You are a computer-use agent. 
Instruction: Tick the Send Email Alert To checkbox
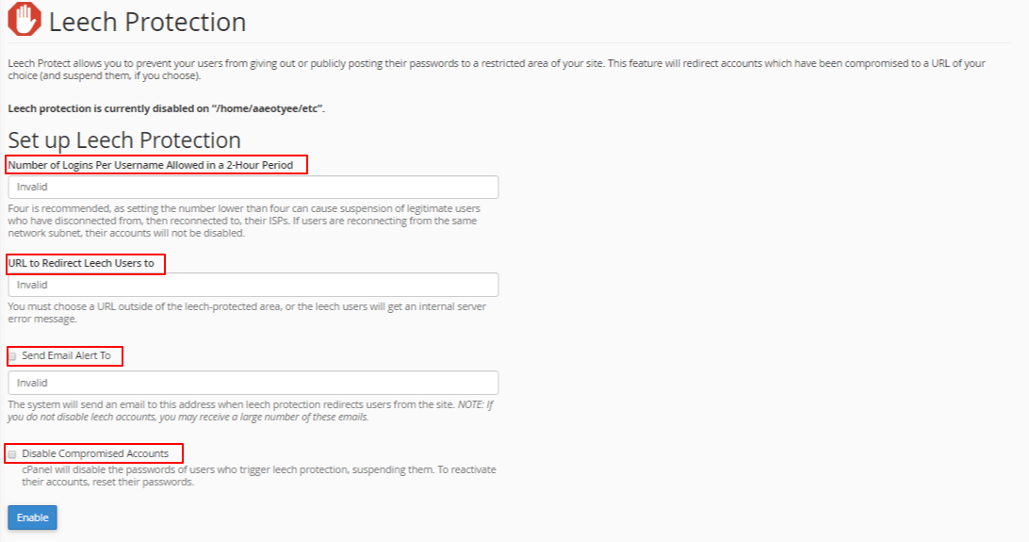[x=12, y=356]
